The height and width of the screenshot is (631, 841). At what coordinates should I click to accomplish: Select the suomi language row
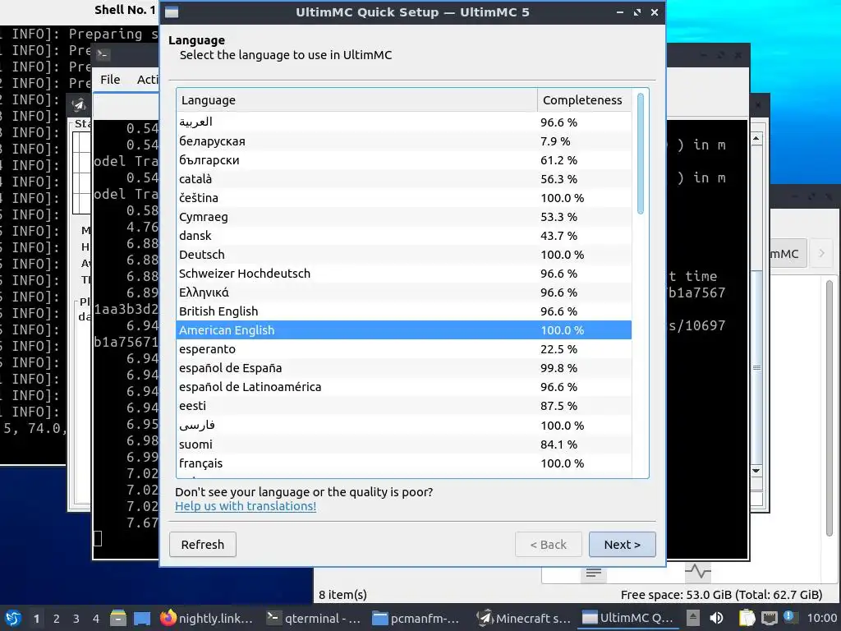pos(404,444)
